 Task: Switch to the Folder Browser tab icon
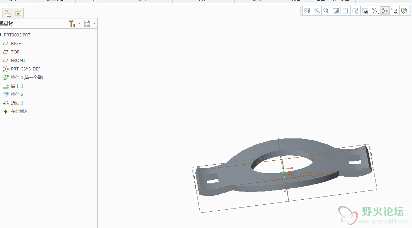(x=8, y=13)
